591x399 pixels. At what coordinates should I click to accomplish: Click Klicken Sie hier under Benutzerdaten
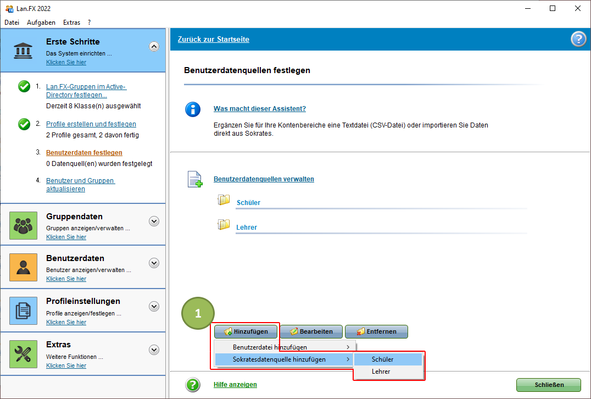tap(66, 279)
